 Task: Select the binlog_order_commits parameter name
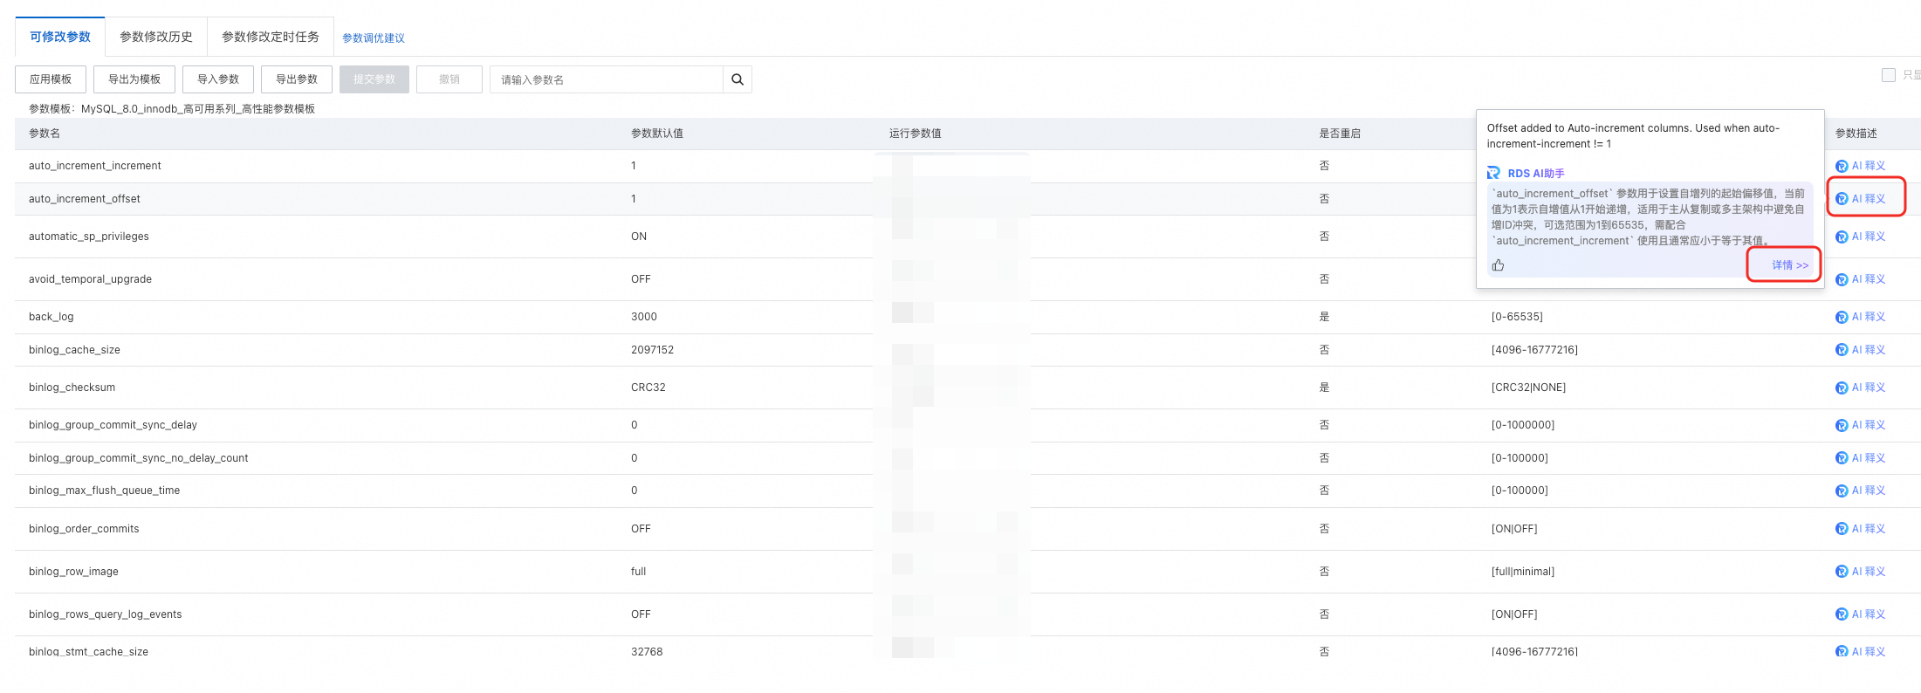pyautogui.click(x=84, y=529)
